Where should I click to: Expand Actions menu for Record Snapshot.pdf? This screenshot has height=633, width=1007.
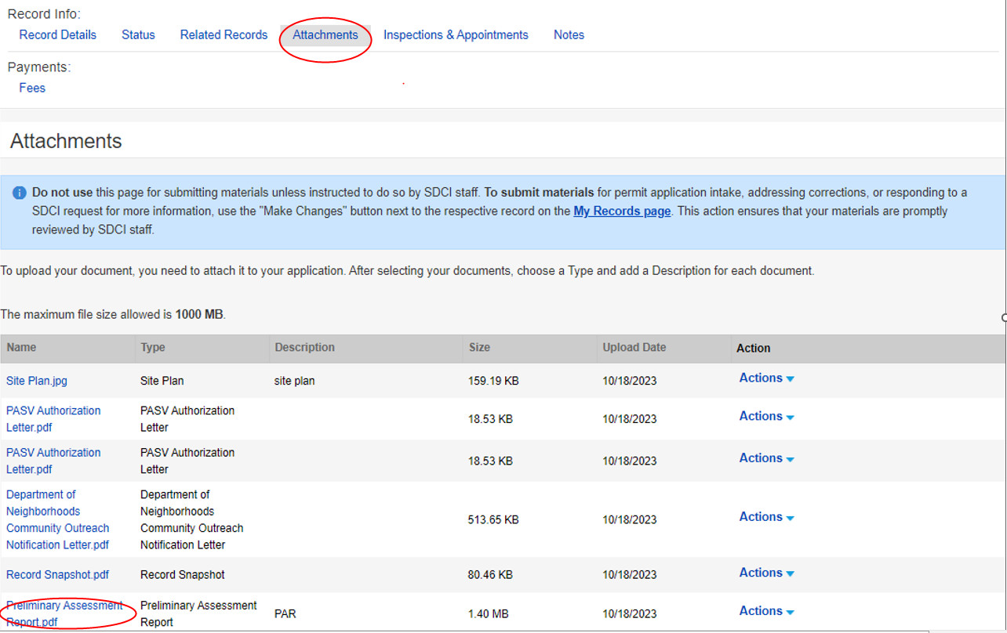point(761,573)
